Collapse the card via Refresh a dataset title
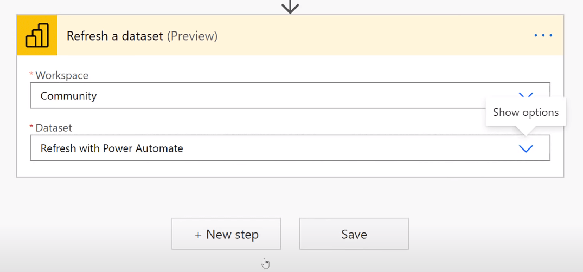The image size is (583, 272). click(114, 36)
